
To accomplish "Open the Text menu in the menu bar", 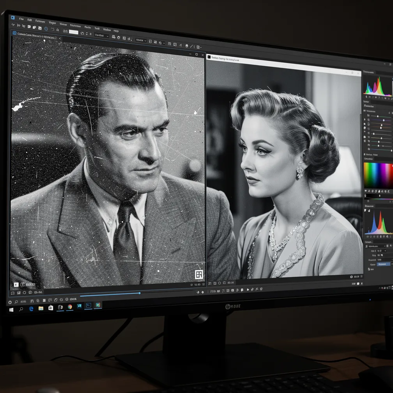I will (97, 28).
